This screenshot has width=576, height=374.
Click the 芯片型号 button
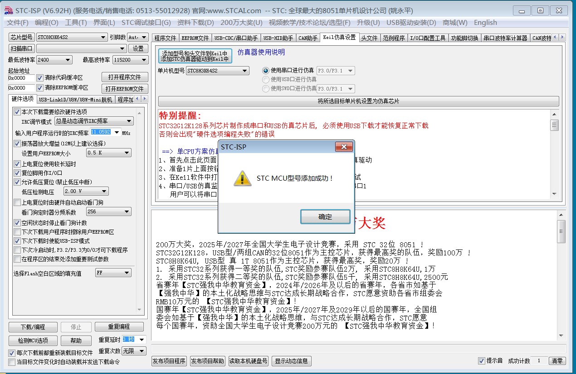coord(21,37)
